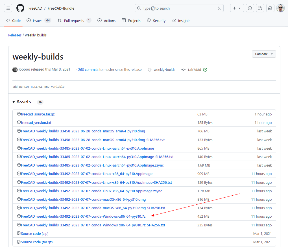Download Linux-x86_64 AppImage.zsync file
The width and height of the screenshot is (288, 247).
pos(91,191)
